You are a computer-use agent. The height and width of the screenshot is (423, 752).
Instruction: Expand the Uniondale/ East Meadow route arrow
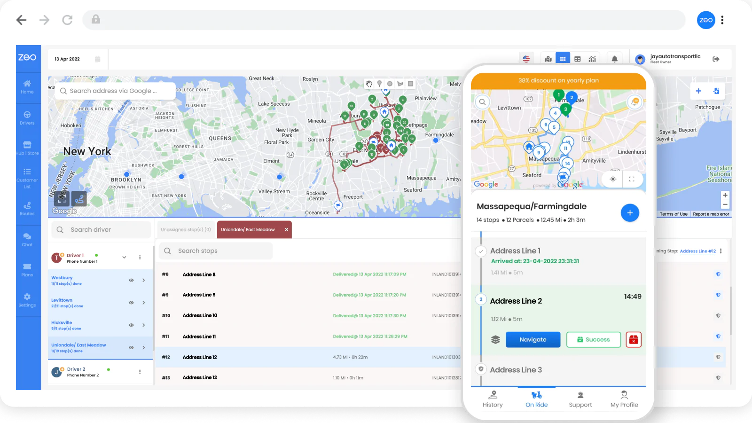click(144, 348)
